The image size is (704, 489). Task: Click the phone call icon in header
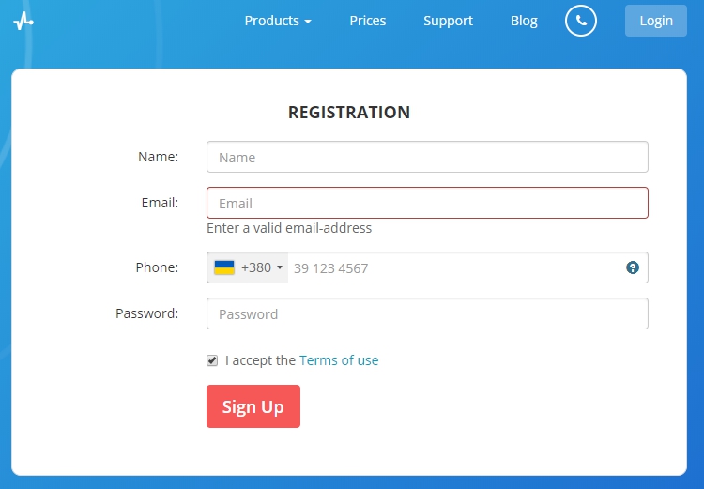(581, 21)
